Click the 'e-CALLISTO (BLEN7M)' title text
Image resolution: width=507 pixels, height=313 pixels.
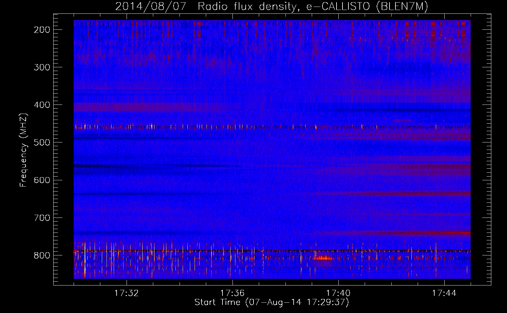367,7
